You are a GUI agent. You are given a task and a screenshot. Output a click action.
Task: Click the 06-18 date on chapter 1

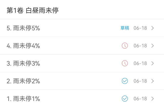click(x=140, y=99)
